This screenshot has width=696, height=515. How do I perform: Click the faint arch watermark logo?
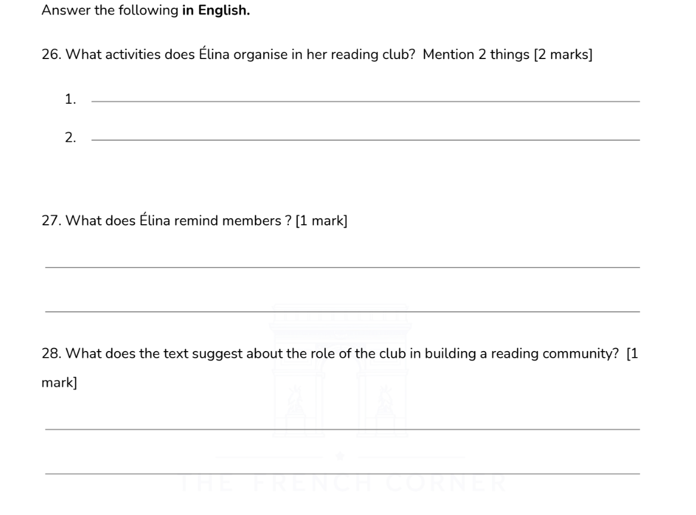point(338,370)
